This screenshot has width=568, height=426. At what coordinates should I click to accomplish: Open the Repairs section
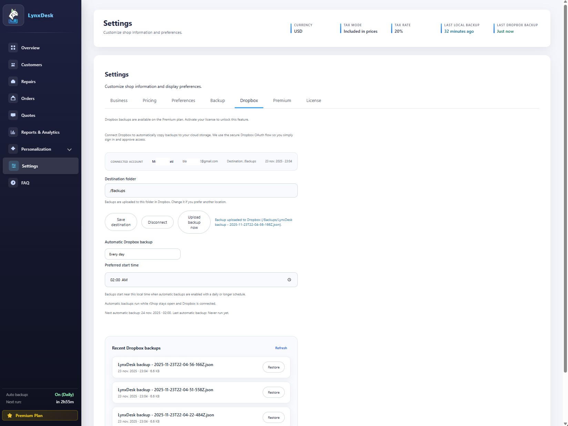(x=28, y=81)
